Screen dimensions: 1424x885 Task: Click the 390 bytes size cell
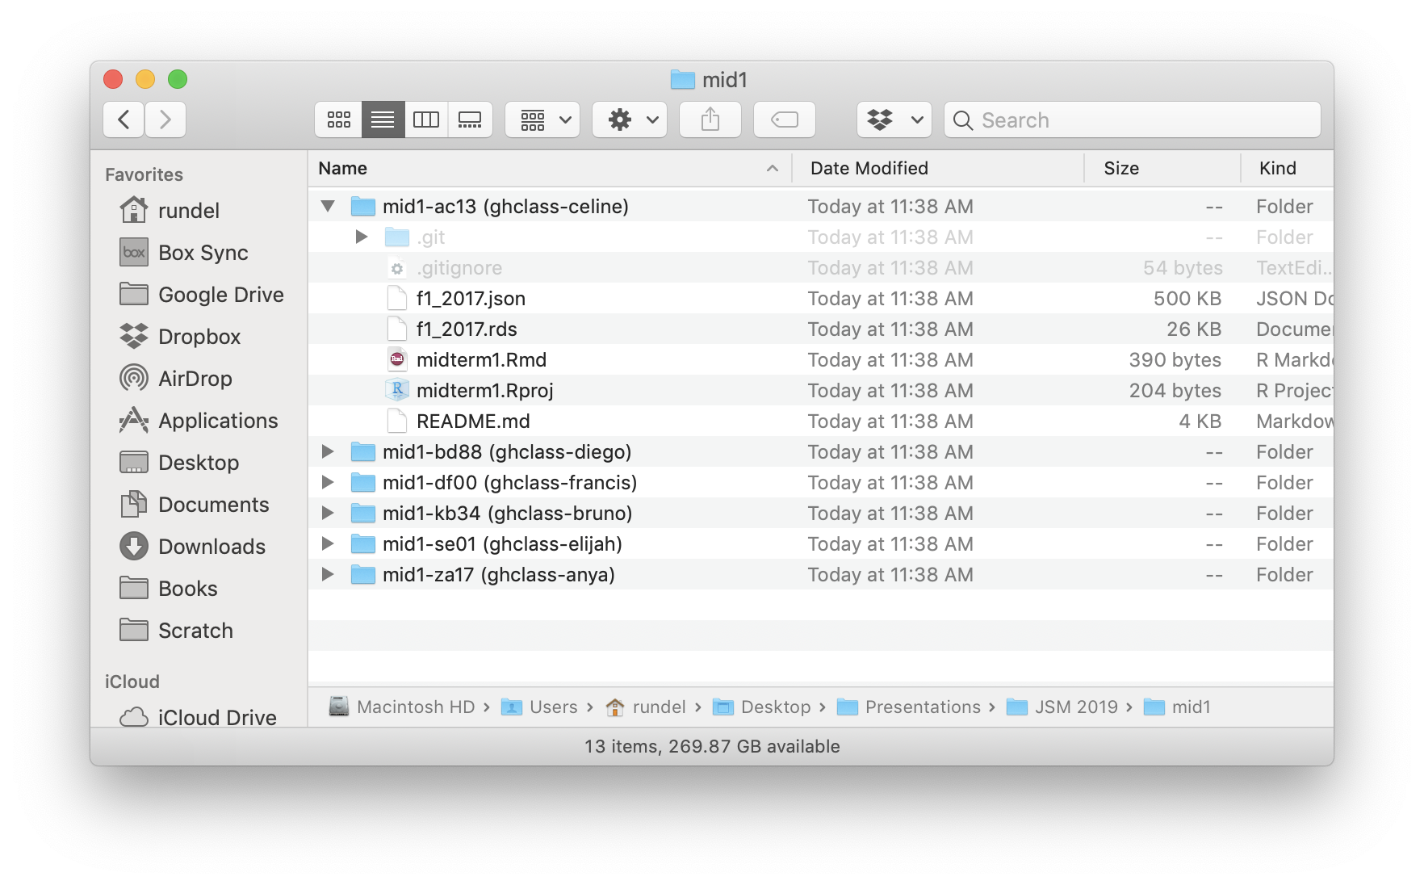click(1175, 359)
